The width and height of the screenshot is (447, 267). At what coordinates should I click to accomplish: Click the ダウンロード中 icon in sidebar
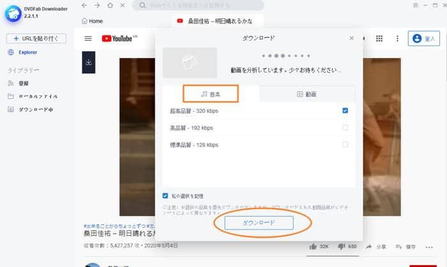point(11,109)
